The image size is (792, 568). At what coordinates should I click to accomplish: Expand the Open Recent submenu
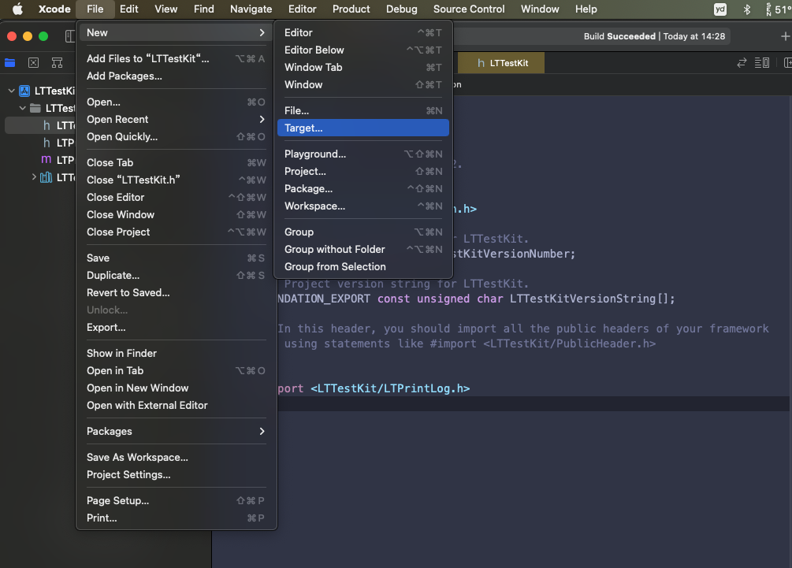pyautogui.click(x=176, y=119)
